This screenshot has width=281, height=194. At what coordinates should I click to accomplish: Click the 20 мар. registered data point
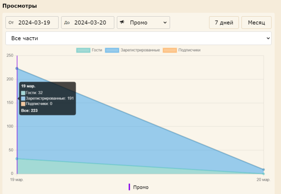pos(263,170)
